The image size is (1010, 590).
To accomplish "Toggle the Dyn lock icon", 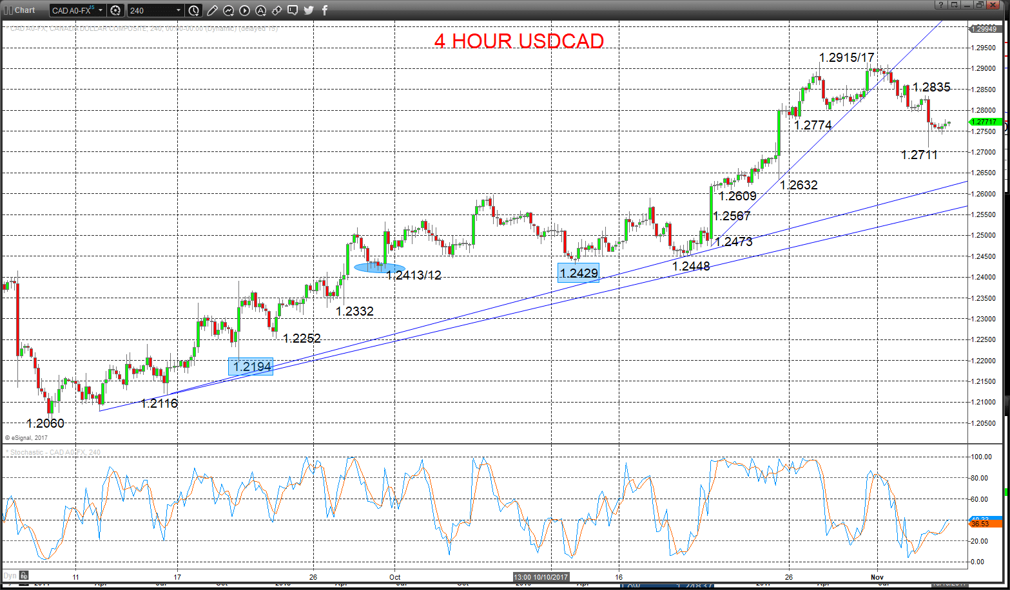I will pyautogui.click(x=24, y=575).
